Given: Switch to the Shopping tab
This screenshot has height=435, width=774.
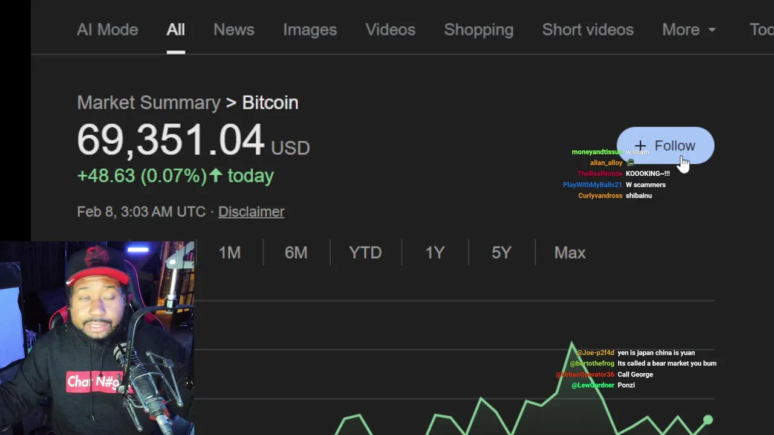Looking at the screenshot, I should [x=478, y=30].
